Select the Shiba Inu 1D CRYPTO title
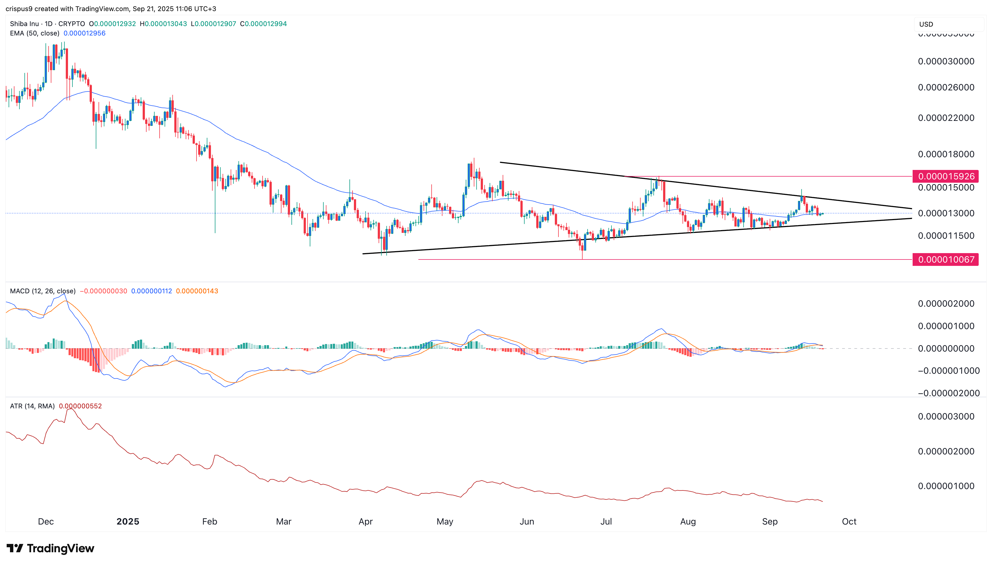 coord(47,24)
